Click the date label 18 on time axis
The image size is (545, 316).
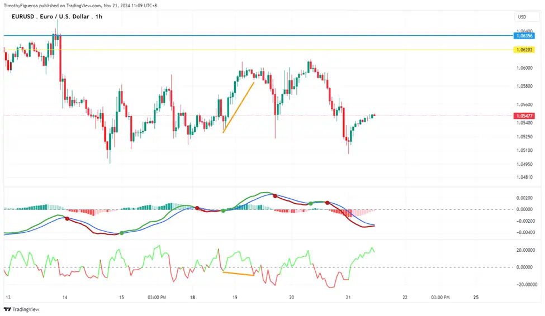tap(192, 297)
